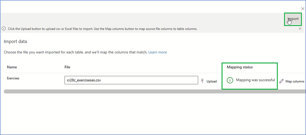The height and width of the screenshot is (135, 306).
Task: Click the Name column header
Action: coord(12,67)
